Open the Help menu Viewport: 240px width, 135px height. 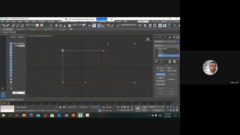coord(125,21)
